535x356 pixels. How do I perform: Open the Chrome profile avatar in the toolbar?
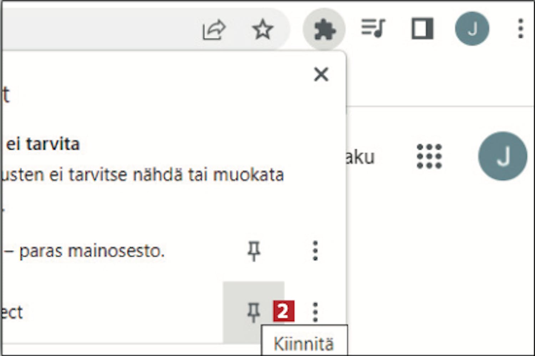pyautogui.click(x=472, y=29)
